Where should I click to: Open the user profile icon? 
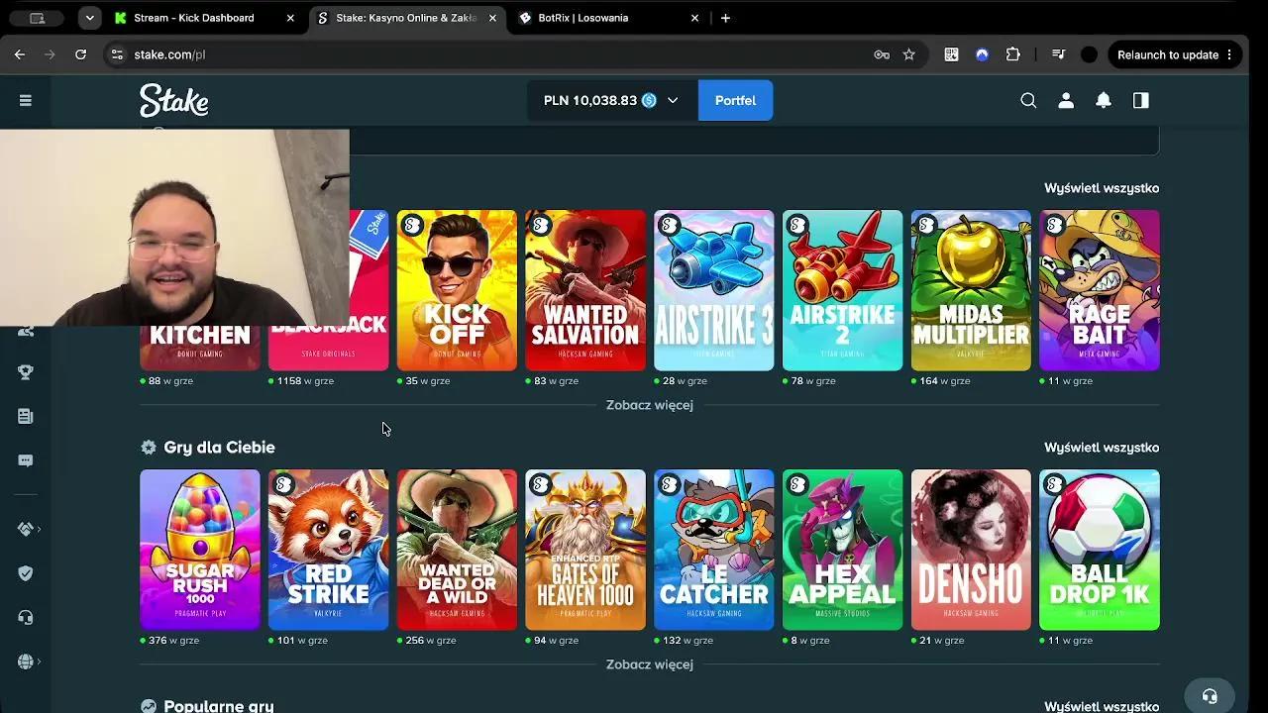pos(1066,100)
